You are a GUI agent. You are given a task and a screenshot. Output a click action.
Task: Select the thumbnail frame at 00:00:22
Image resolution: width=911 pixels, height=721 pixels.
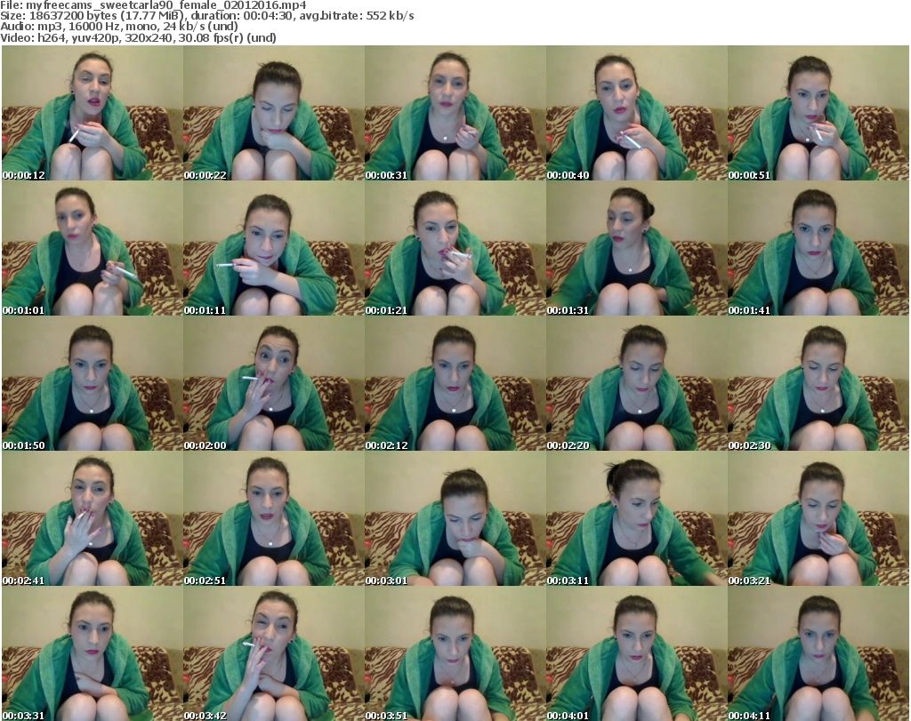[274, 113]
